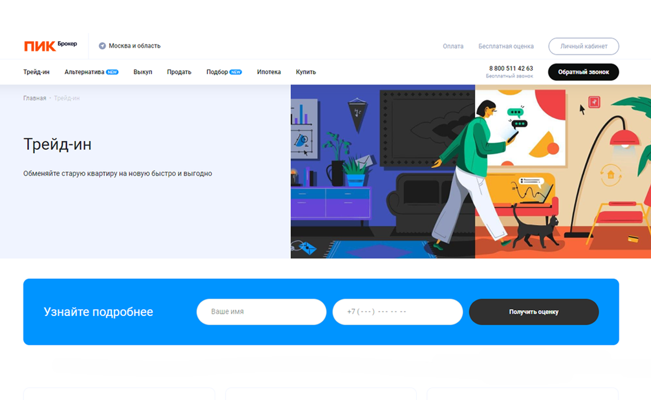
Task: Click the Узнайте подробнее heading
Action: [98, 312]
